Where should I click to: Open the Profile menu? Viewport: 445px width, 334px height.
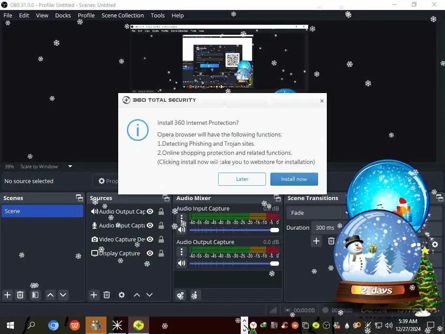click(86, 15)
